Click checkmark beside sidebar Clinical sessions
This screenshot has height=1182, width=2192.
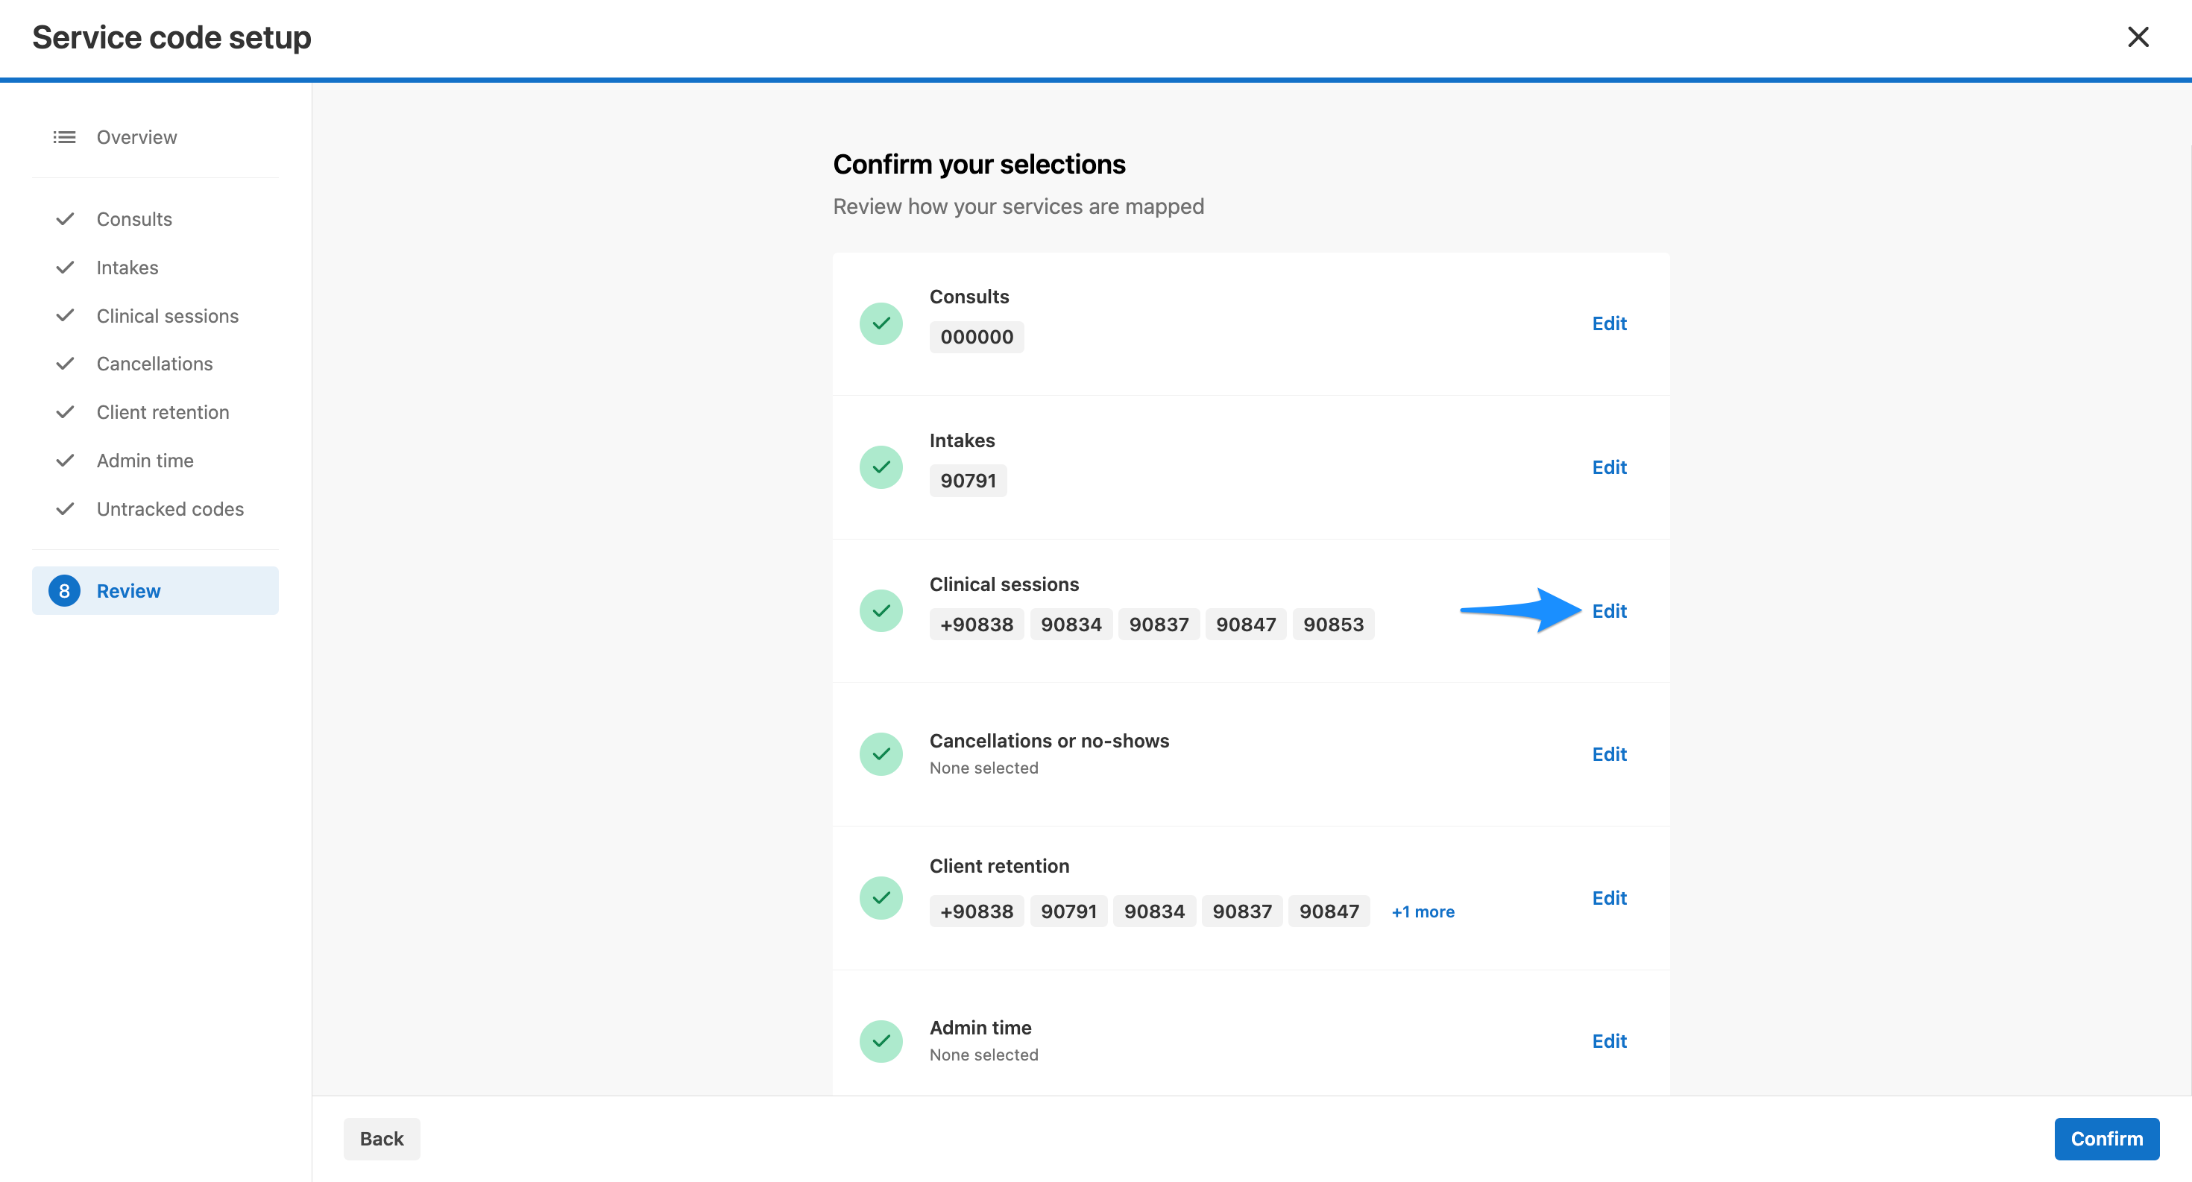[65, 315]
